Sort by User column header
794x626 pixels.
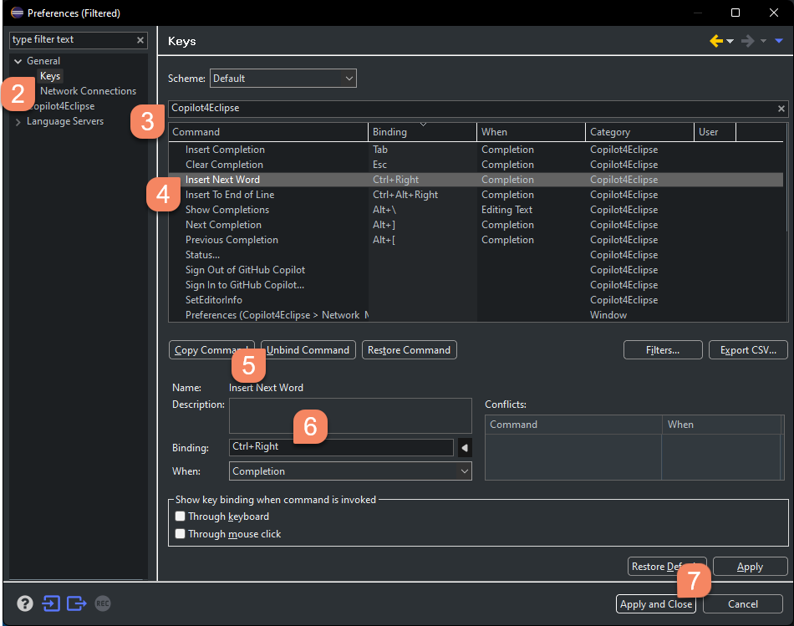coord(715,132)
